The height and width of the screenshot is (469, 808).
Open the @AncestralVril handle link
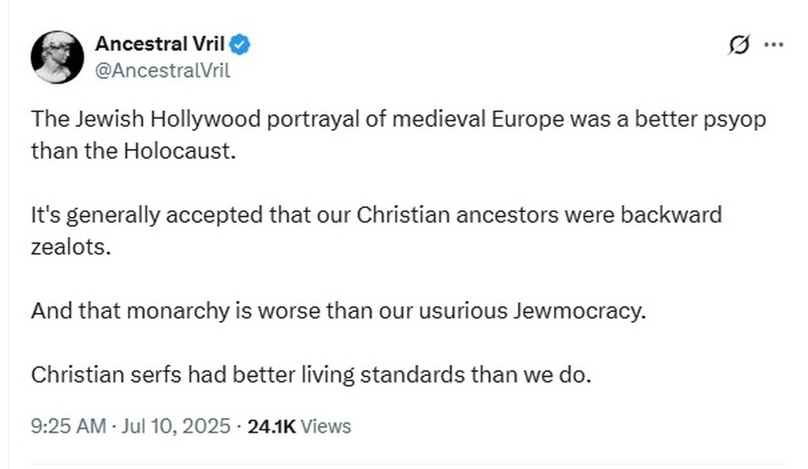(162, 70)
